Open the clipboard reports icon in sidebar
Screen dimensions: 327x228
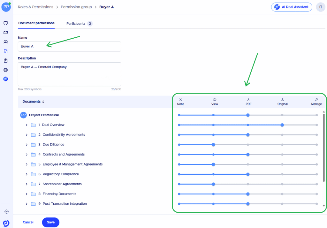coord(6,60)
